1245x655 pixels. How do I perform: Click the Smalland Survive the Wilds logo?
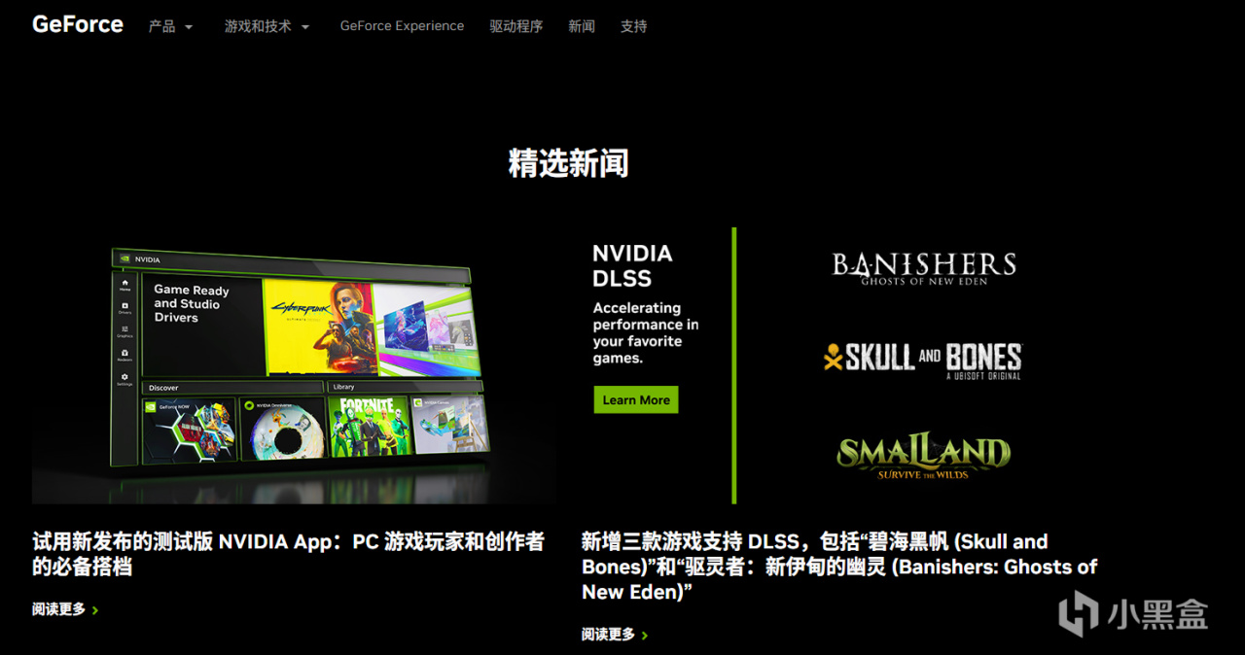click(924, 453)
